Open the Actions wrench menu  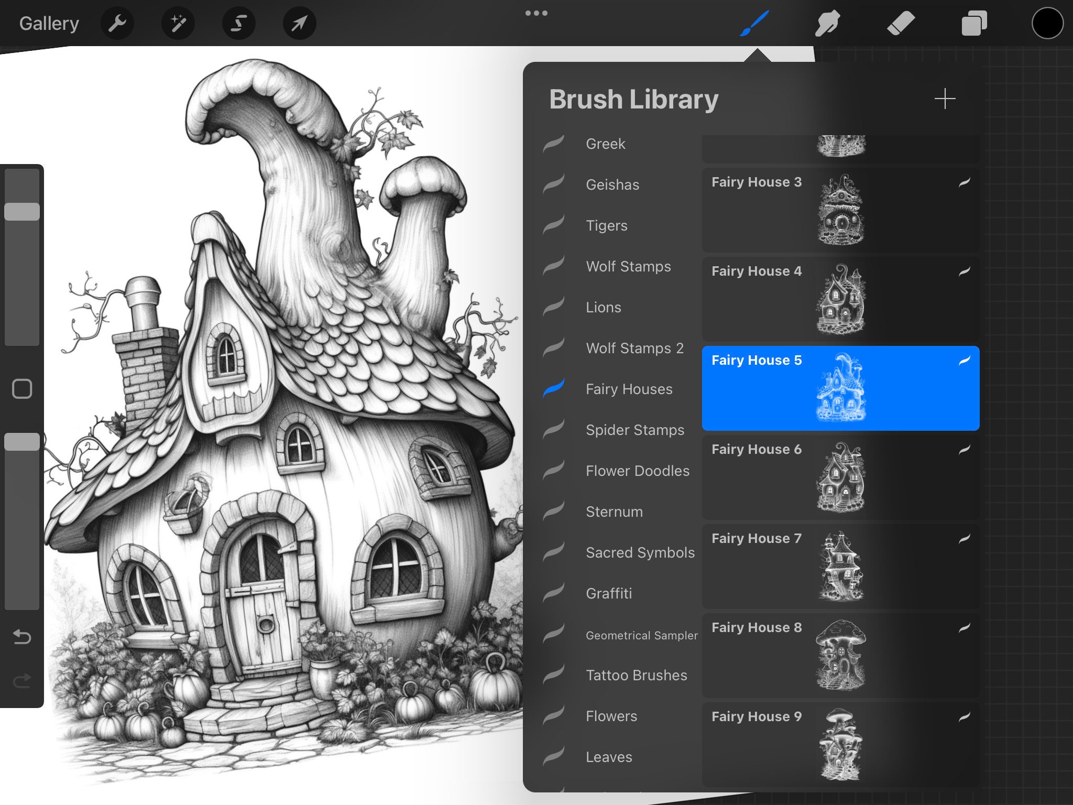point(117,23)
